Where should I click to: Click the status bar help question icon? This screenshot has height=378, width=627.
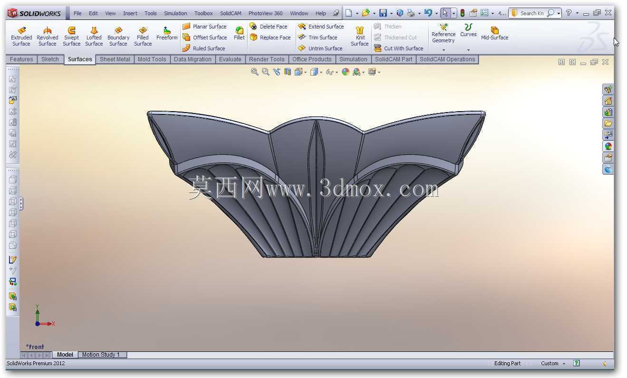pyautogui.click(x=577, y=363)
